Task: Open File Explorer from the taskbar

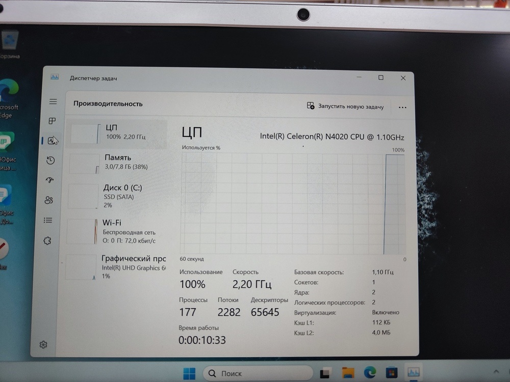Action: 348,372
